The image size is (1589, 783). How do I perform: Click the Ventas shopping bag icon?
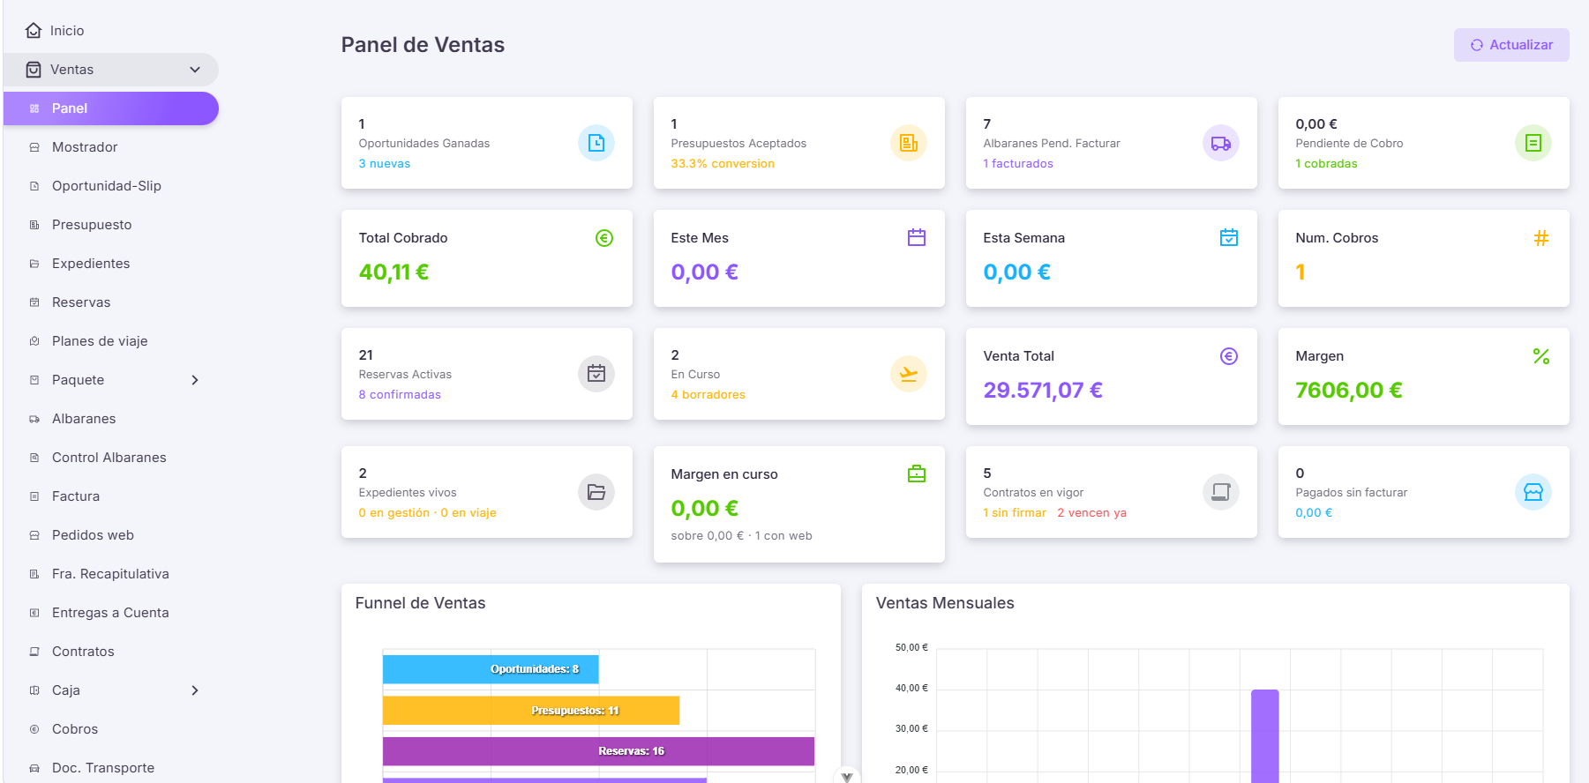pyautogui.click(x=34, y=70)
